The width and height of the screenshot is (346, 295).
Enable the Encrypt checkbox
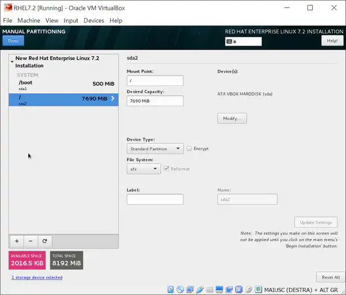[x=189, y=149]
